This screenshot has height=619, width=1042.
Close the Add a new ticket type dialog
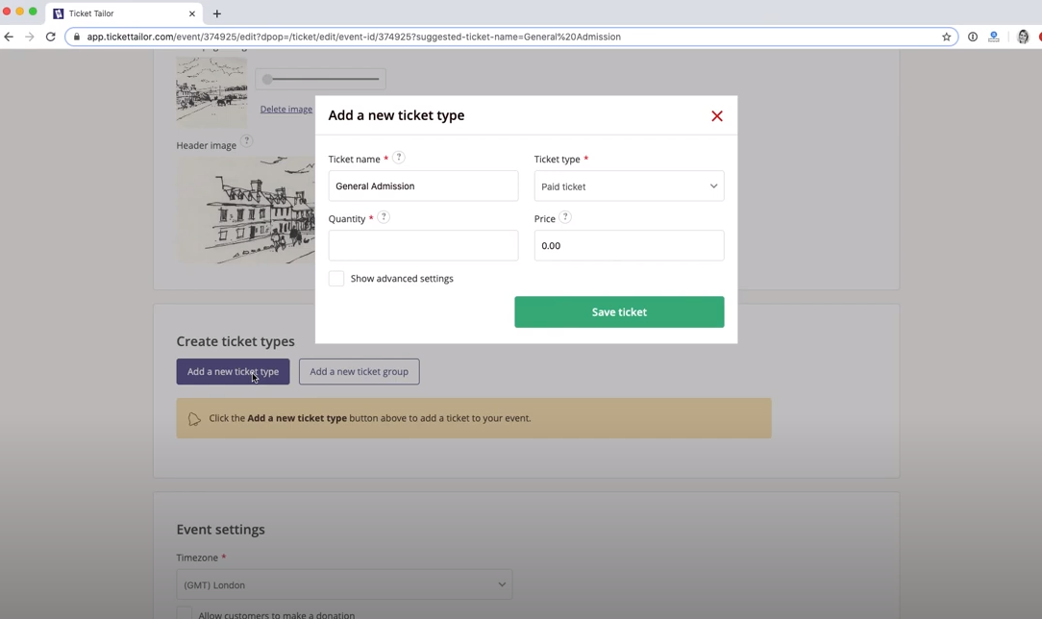[x=716, y=116]
